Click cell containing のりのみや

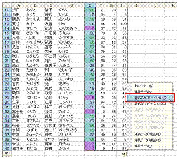(x=71, y=28)
